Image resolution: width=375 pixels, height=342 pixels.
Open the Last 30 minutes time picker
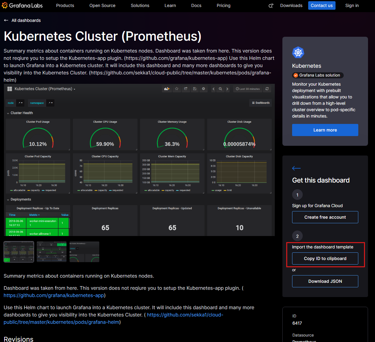point(248,89)
